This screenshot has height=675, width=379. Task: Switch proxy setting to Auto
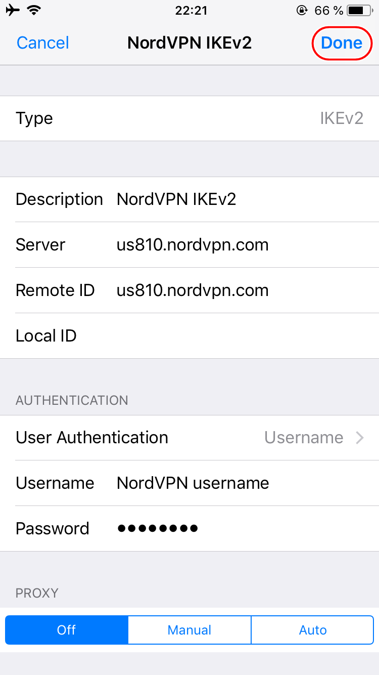[x=313, y=630]
